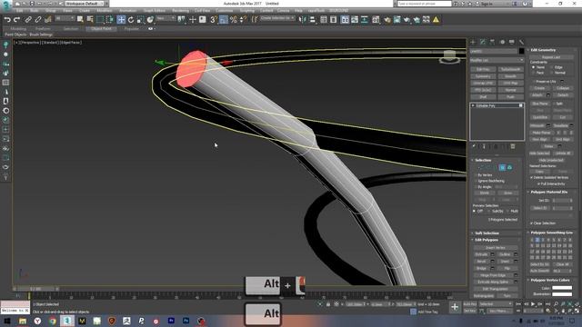The image size is (582, 327).
Task: Open the Modifier List dropdown
Action: click(497, 60)
